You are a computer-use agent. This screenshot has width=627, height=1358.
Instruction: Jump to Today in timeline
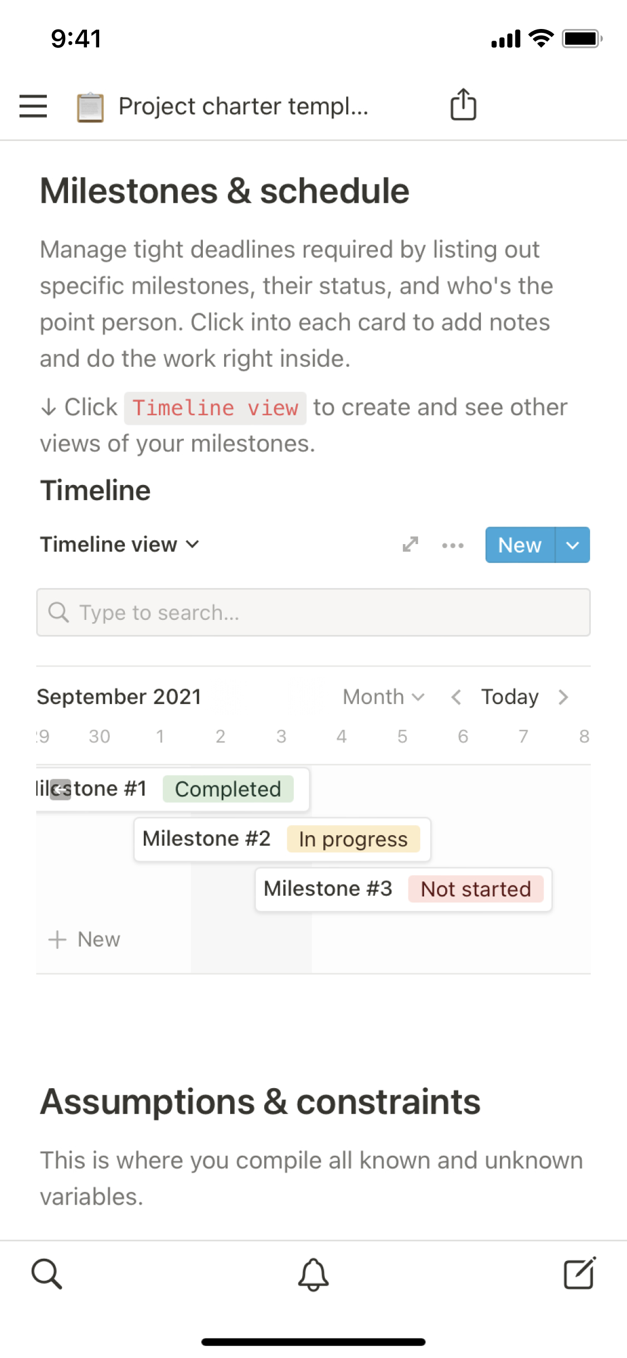click(x=510, y=697)
